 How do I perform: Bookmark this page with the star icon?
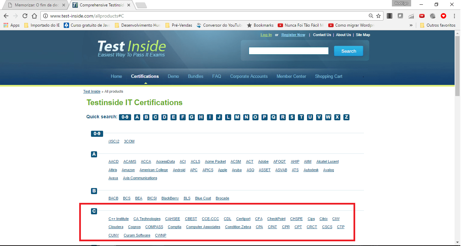click(378, 16)
